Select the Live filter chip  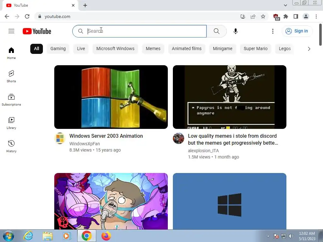81,49
